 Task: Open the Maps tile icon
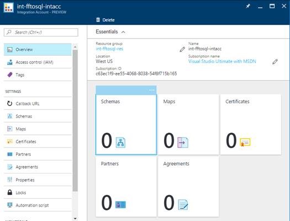pos(183,142)
